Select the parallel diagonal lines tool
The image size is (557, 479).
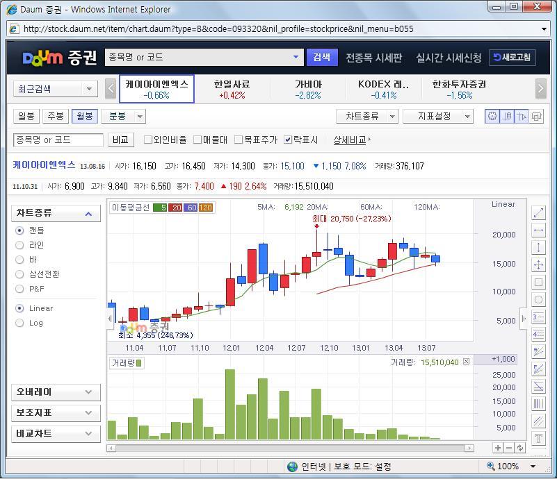538,421
